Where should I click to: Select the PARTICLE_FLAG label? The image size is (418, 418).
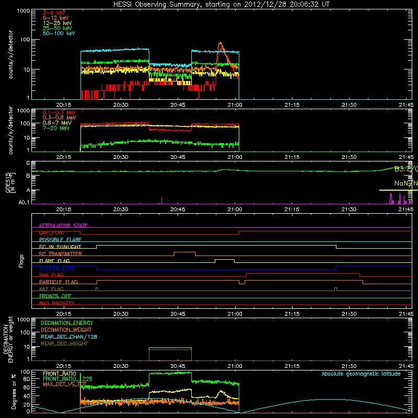(59, 282)
